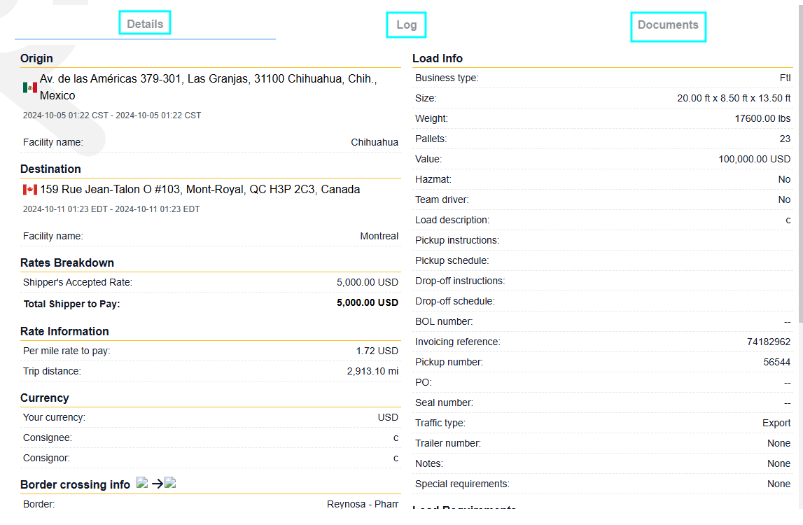803x525 pixels.
Task: Click the second border crossing flag image
Action: coord(170,482)
